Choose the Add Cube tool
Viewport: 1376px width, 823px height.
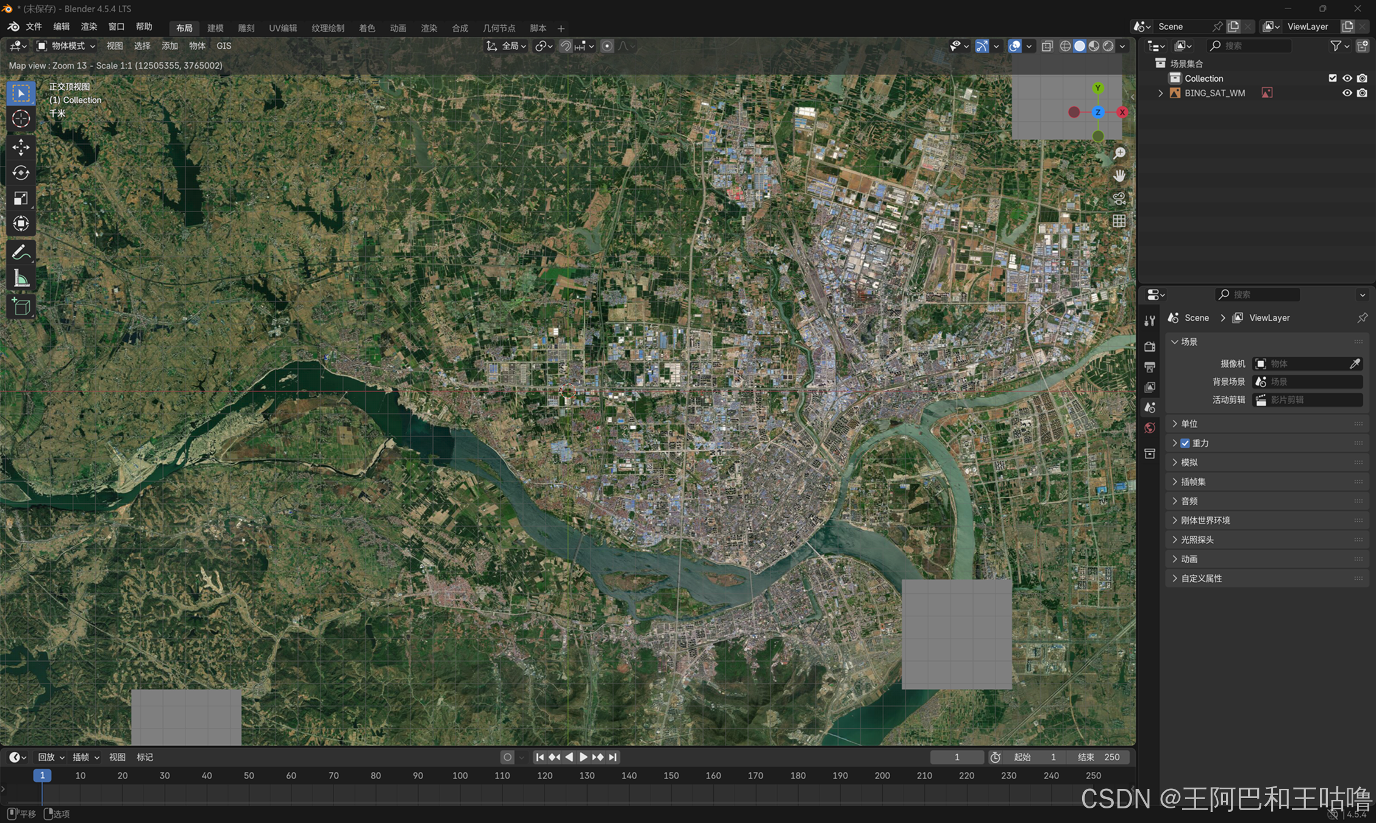[x=21, y=306]
